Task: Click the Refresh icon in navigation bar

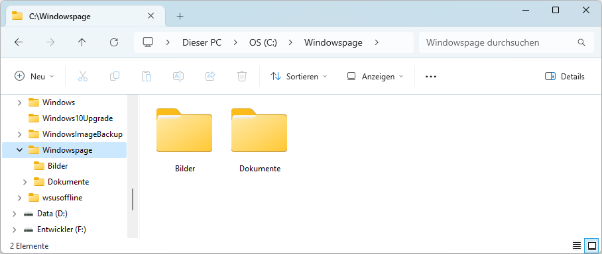Action: click(x=113, y=42)
